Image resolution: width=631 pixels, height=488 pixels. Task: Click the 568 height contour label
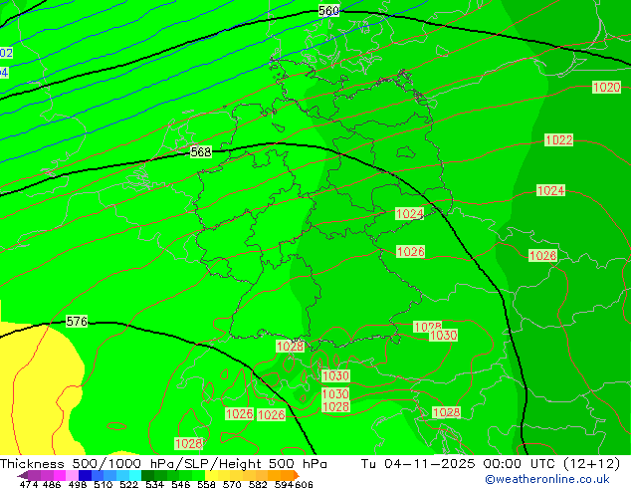[x=200, y=151]
